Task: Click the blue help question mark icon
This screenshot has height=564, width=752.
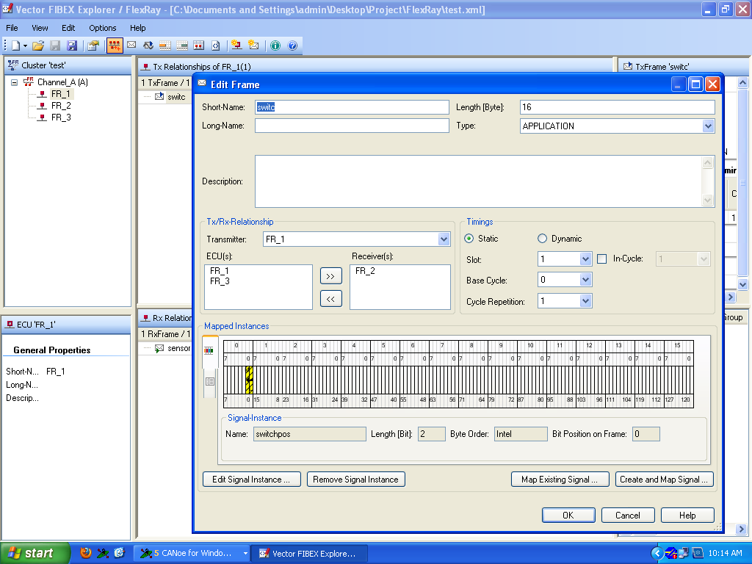Action: (292, 46)
